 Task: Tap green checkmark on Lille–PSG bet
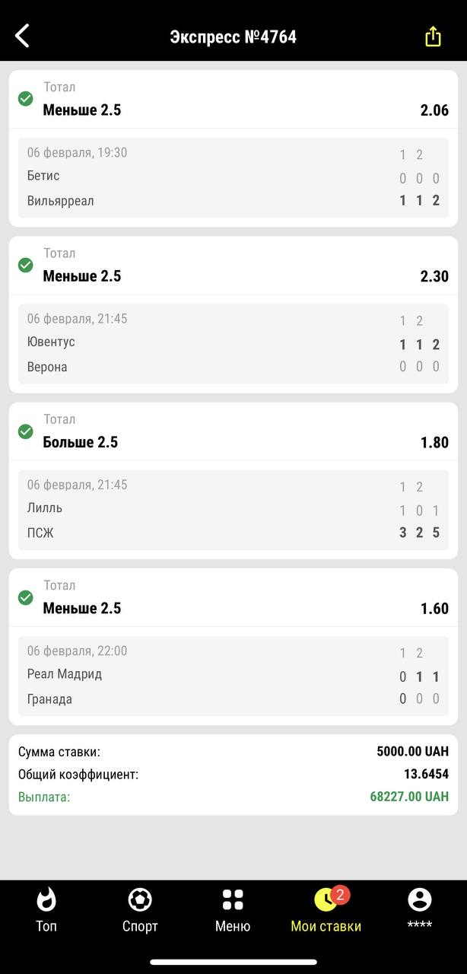[26, 431]
